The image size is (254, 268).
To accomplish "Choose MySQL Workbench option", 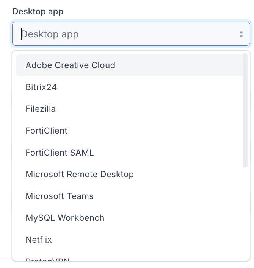I will click(x=129, y=218).
